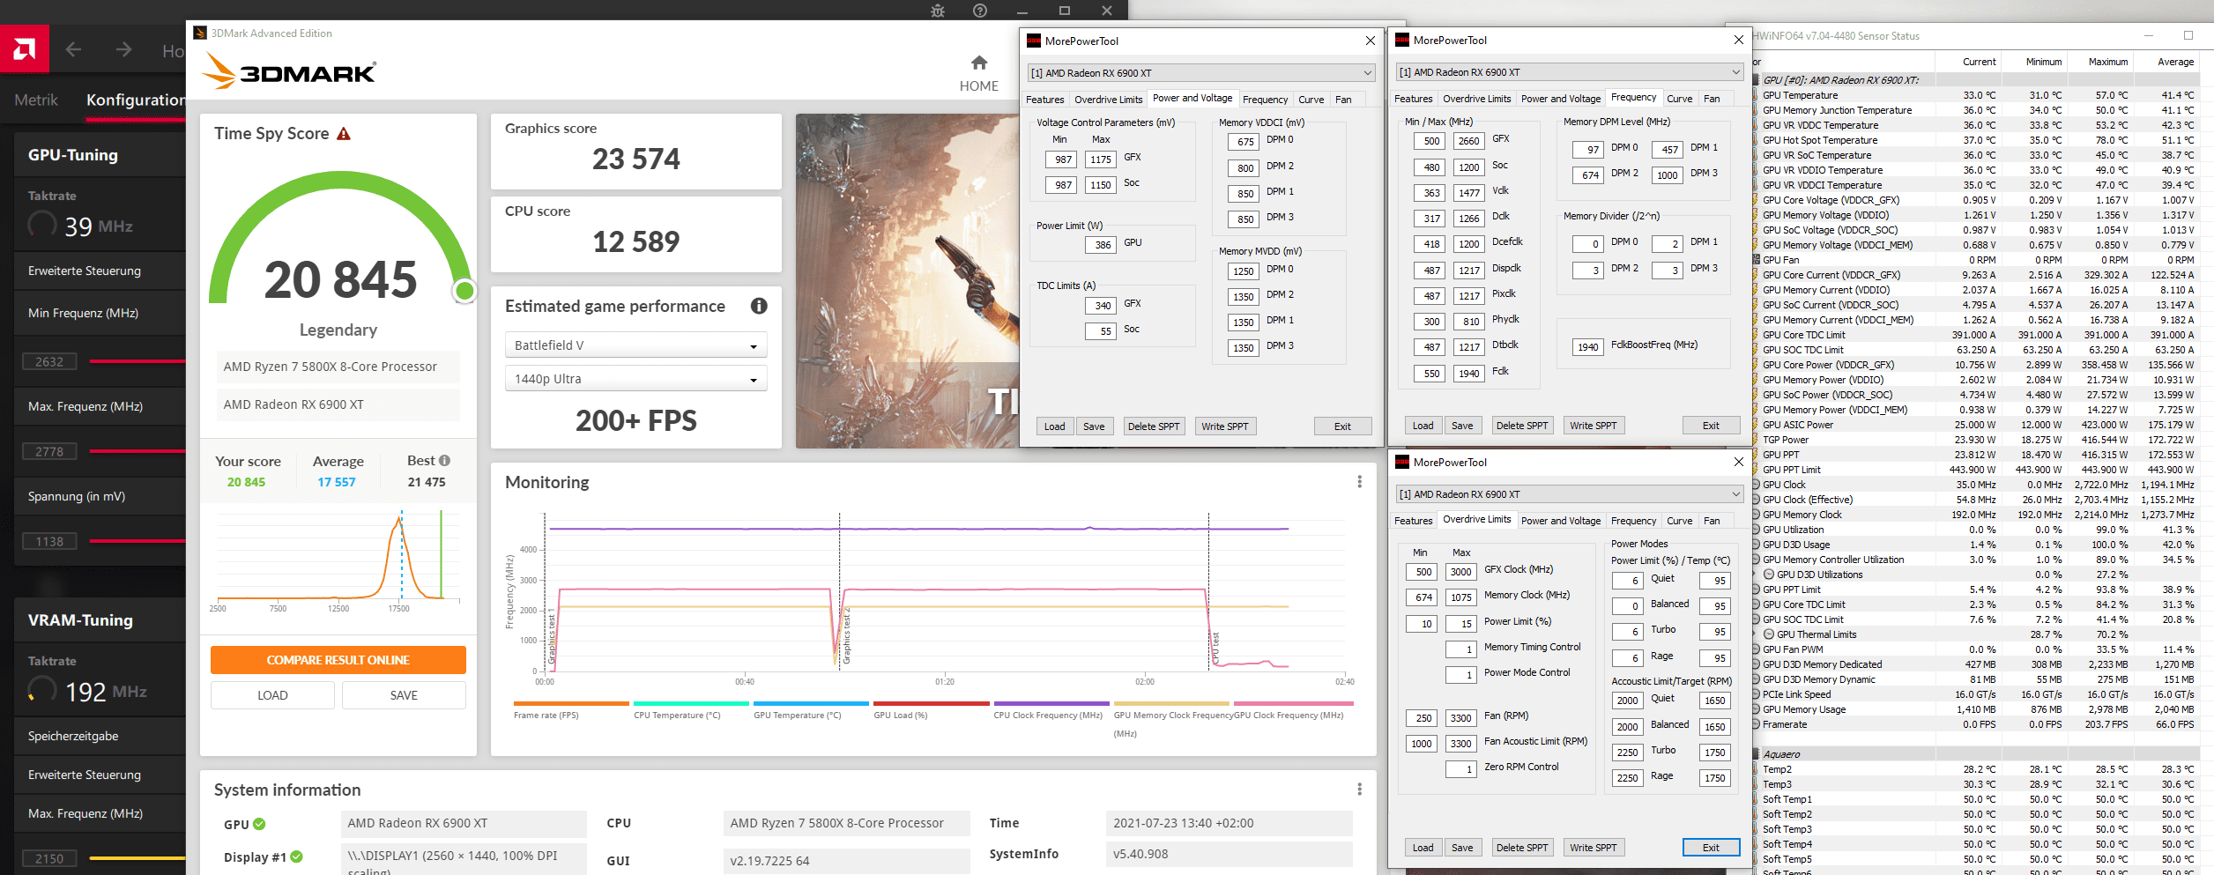
Task: Select the TGP Power row in HWiNFO
Action: 1978,440
